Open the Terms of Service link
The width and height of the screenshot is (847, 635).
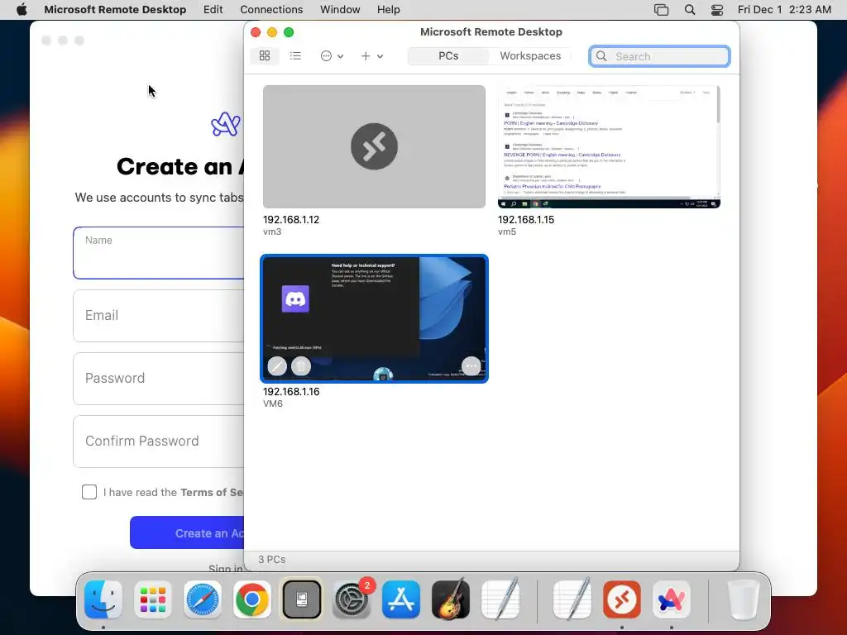pyautogui.click(x=212, y=493)
